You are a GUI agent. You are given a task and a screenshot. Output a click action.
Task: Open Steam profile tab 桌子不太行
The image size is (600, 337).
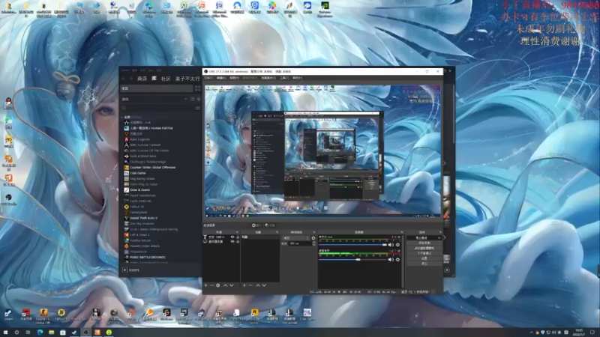pos(187,79)
